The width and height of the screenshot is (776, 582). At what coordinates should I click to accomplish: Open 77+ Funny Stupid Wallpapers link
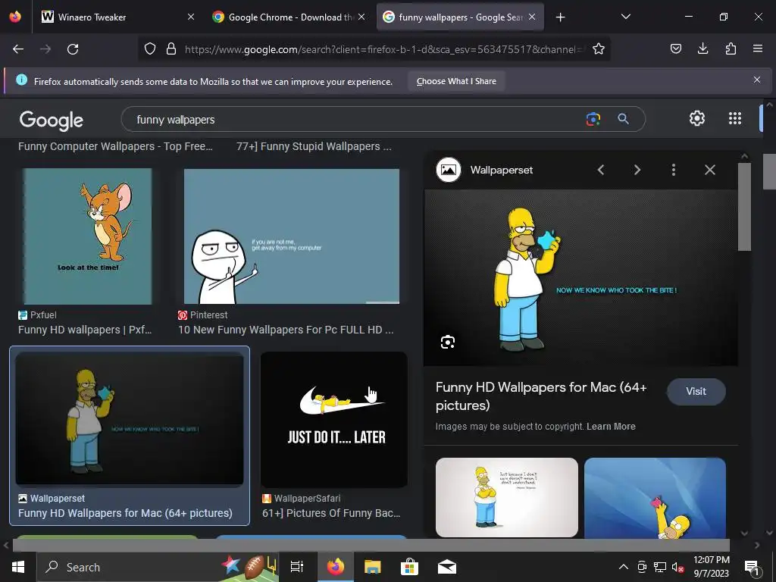click(x=314, y=146)
